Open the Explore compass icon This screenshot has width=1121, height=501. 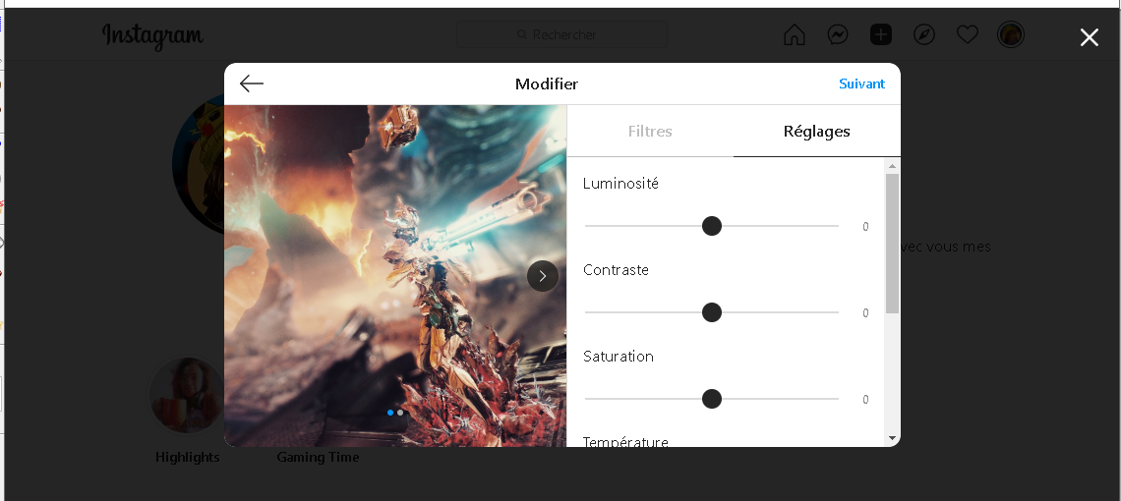point(924,34)
